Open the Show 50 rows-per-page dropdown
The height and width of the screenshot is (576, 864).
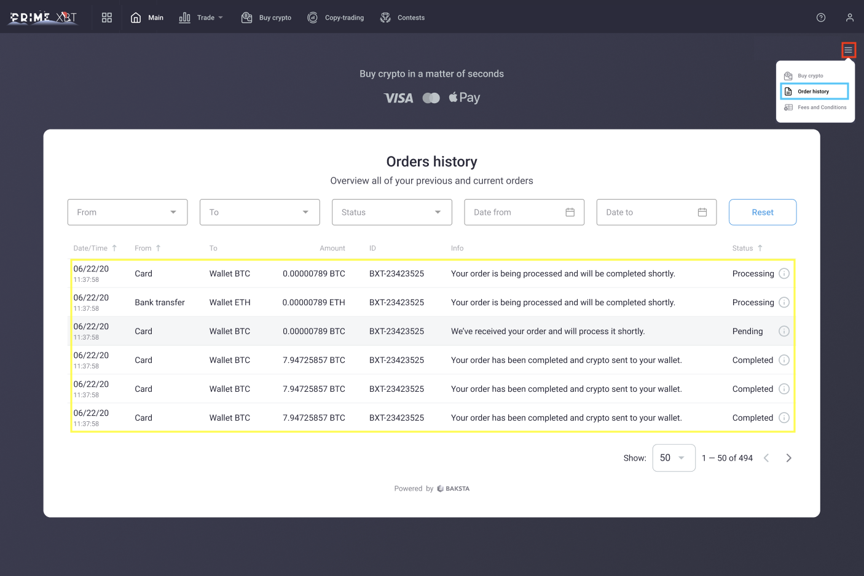point(674,458)
